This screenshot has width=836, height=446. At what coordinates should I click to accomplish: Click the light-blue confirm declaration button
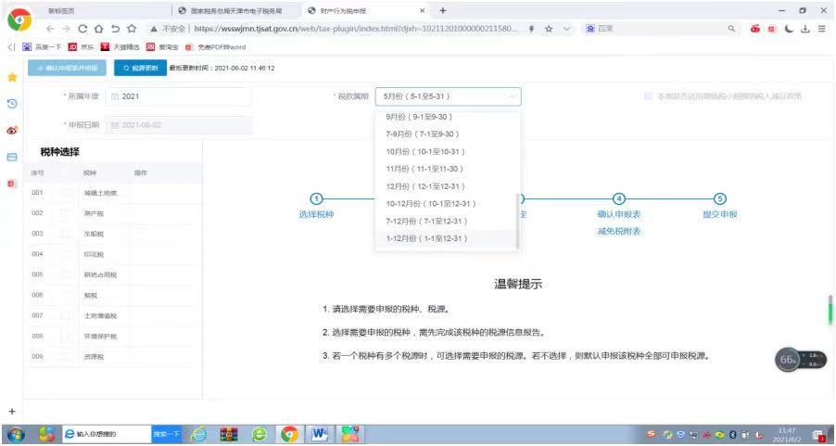coord(67,69)
